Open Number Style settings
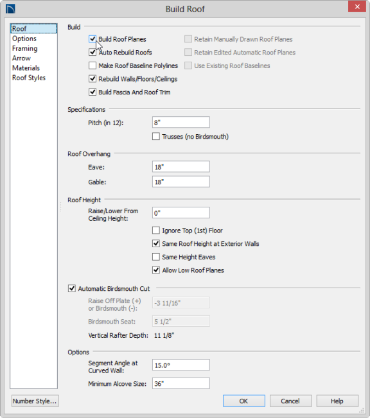Screen dimensions: 370x418 tap(35, 401)
